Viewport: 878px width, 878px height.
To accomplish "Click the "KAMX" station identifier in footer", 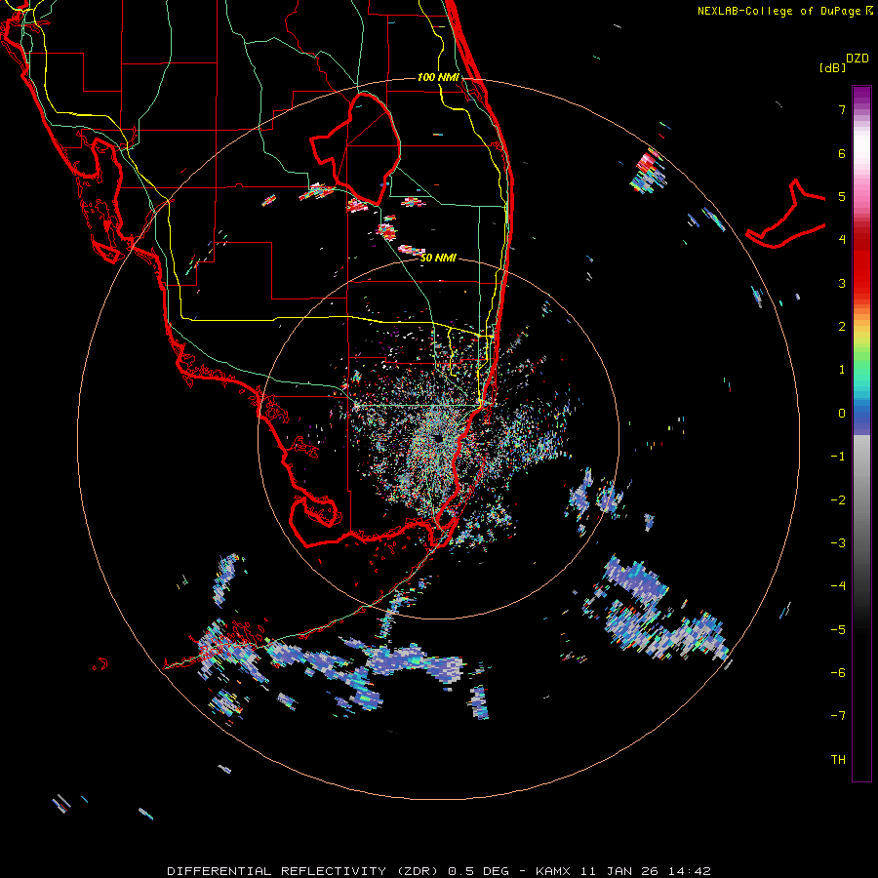I will click(553, 871).
